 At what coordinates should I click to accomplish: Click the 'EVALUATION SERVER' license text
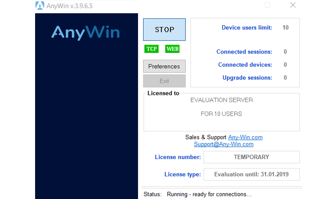coord(222,100)
